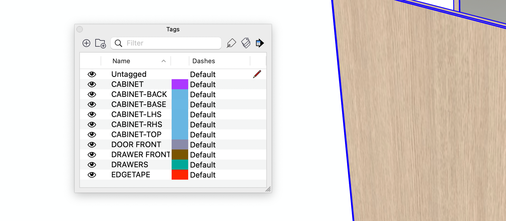506x221 pixels.
Task: Toggle visibility of DRAWERS tag
Action: pos(92,165)
